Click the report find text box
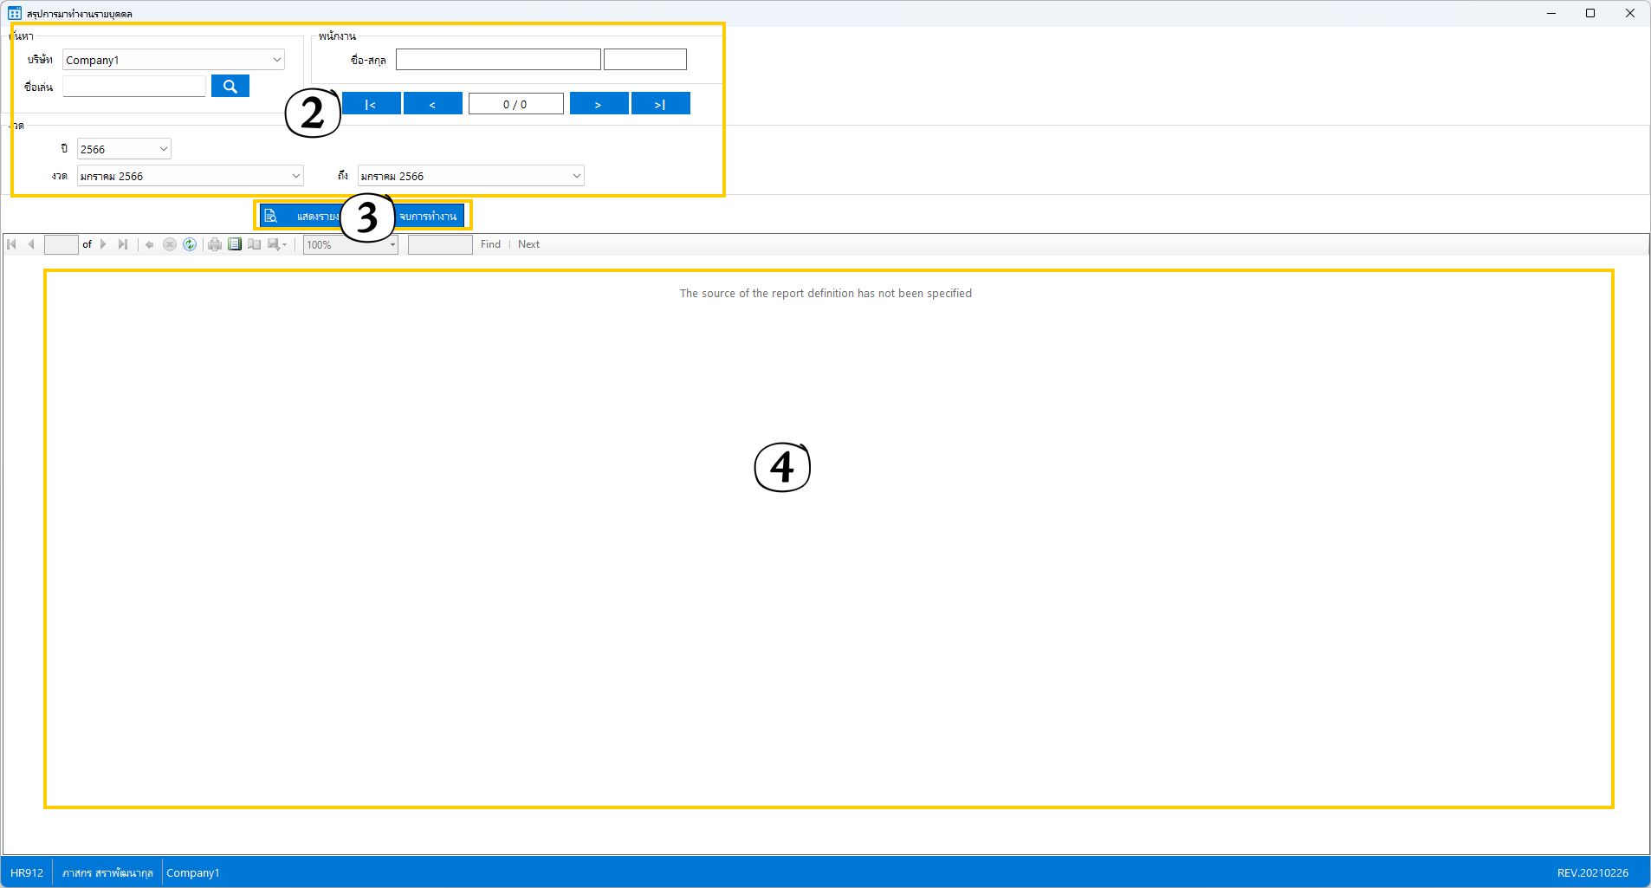 click(x=440, y=245)
